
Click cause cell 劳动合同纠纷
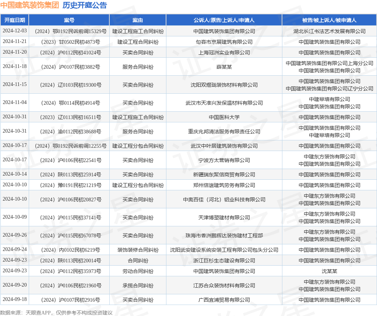point(138,272)
